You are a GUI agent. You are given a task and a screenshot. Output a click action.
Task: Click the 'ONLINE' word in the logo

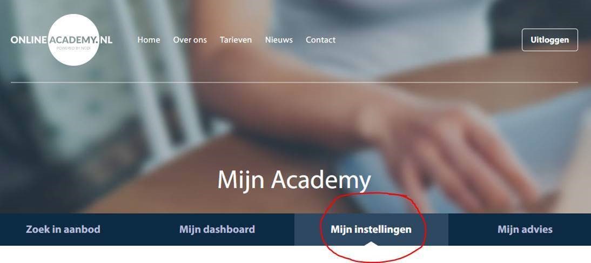[29, 40]
